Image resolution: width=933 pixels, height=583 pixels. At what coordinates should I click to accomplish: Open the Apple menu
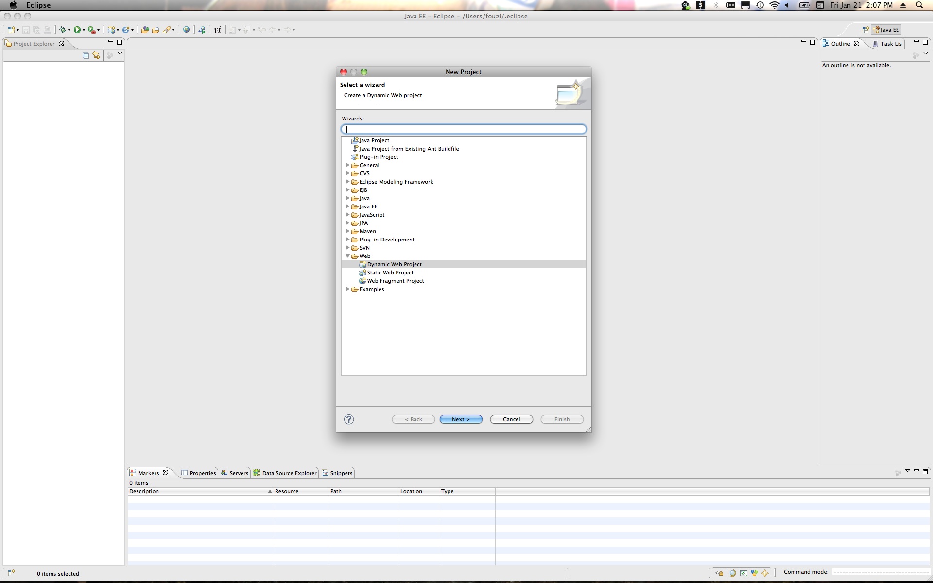click(13, 5)
